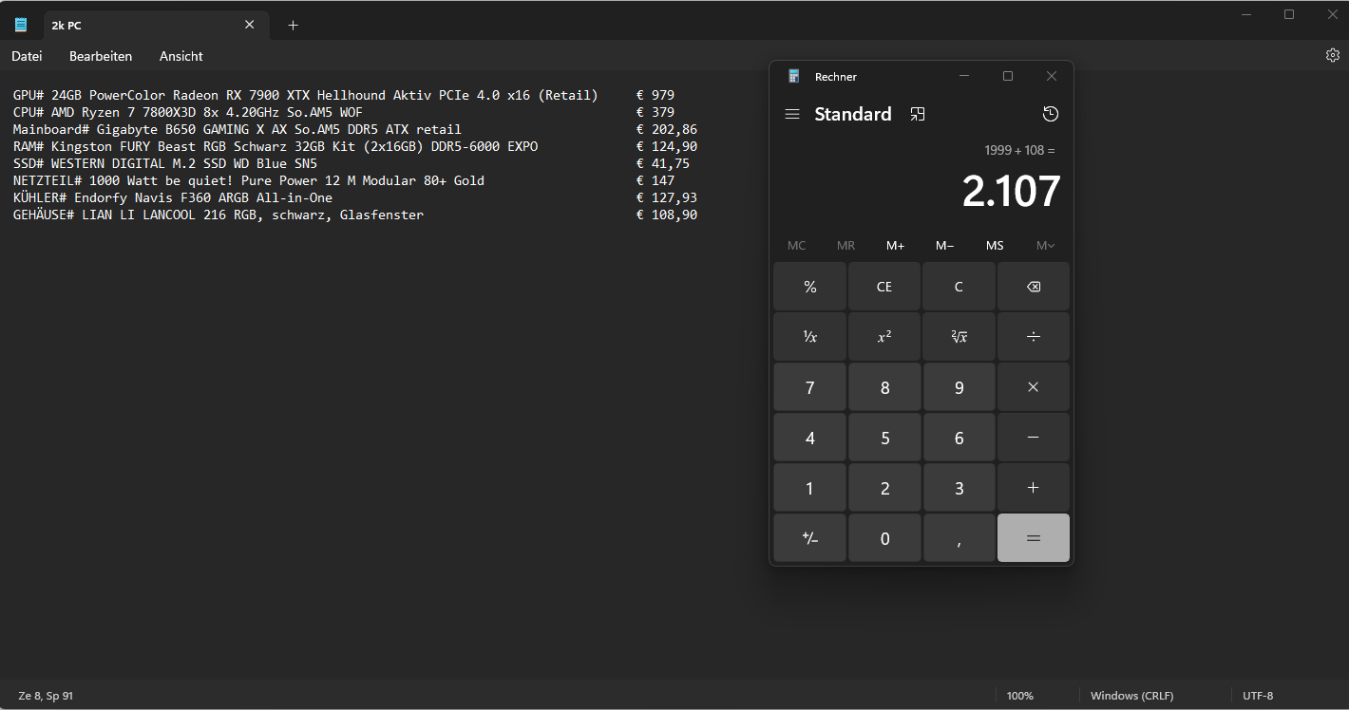This screenshot has width=1349, height=710.
Task: Click the x squared key
Action: (884, 337)
